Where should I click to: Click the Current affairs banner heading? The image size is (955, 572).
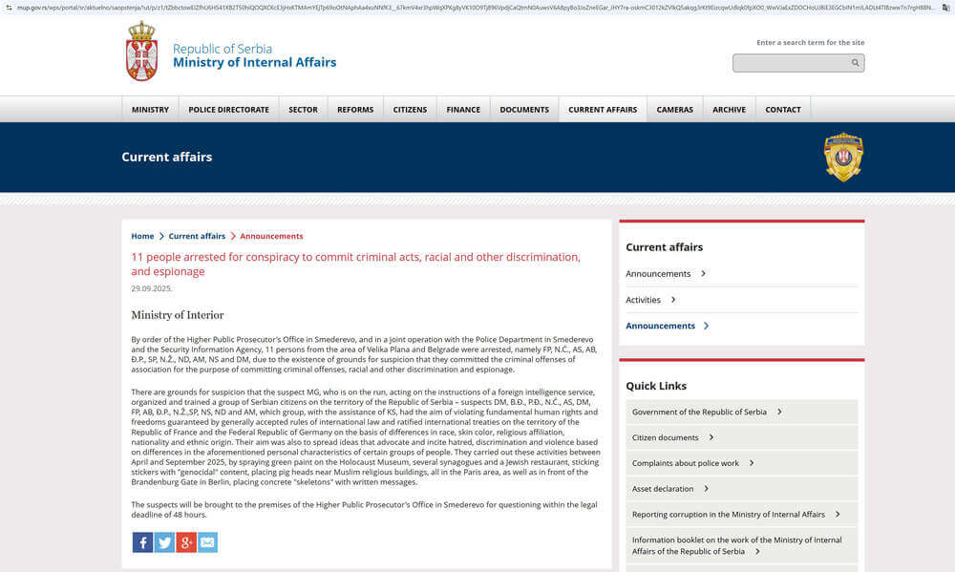(x=167, y=158)
